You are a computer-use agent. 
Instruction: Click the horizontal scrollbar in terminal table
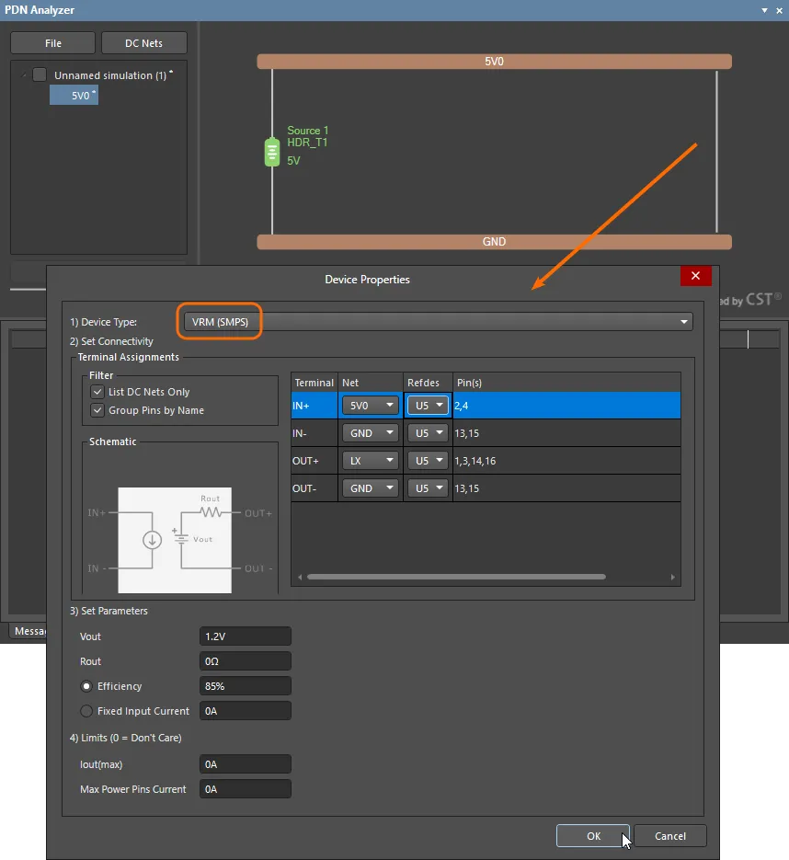tap(456, 577)
